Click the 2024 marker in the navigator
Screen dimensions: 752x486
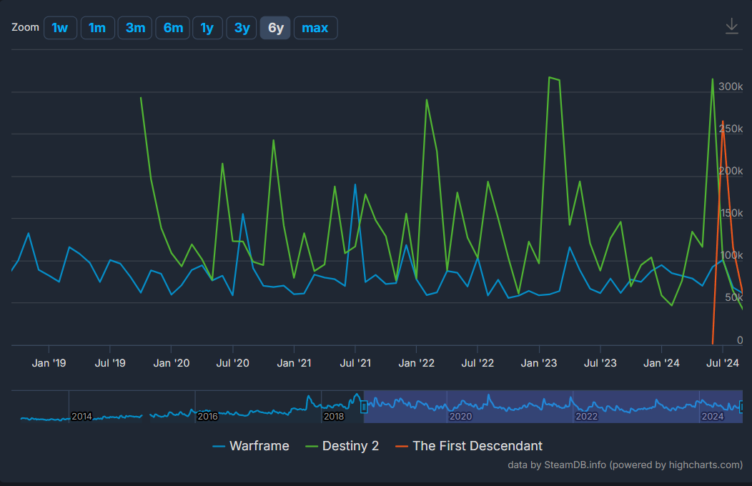(713, 416)
